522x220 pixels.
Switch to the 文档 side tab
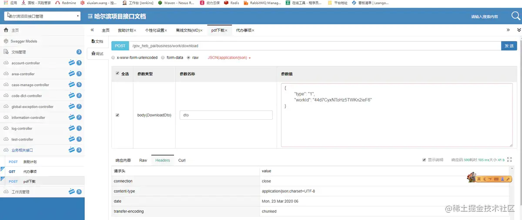pos(97,41)
